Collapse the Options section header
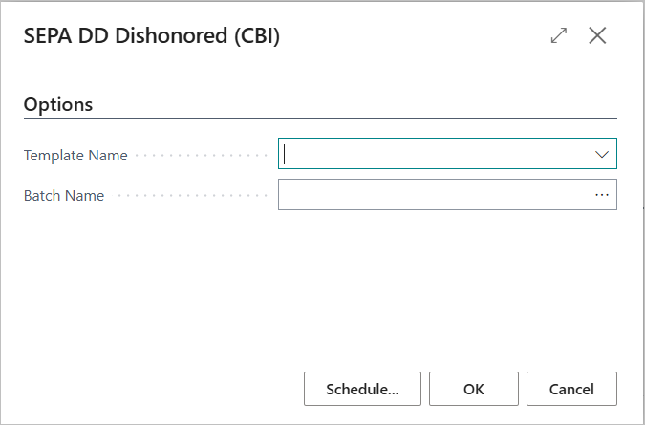The width and height of the screenshot is (645, 425). [x=58, y=104]
